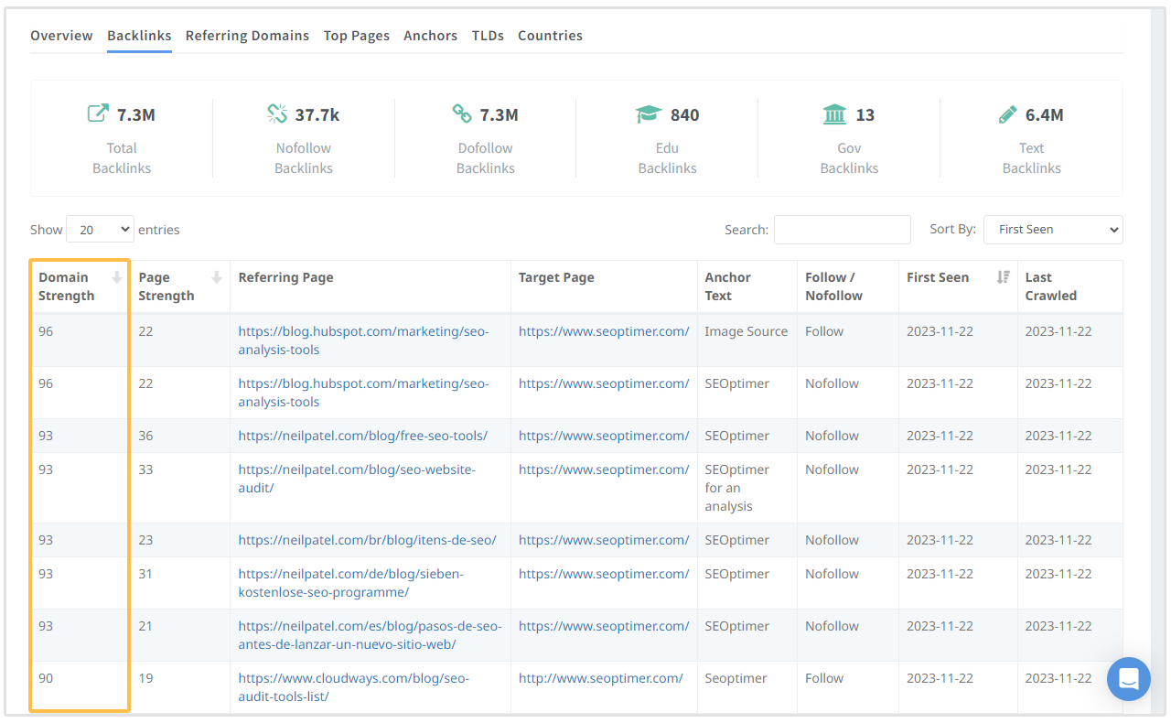
Task: Click the Gov Backlinks building icon
Action: 834,114
